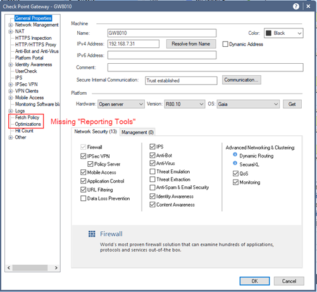Click the IPv4 Address field
Image resolution: width=317 pixels, height=292 pixels.
tap(134, 44)
